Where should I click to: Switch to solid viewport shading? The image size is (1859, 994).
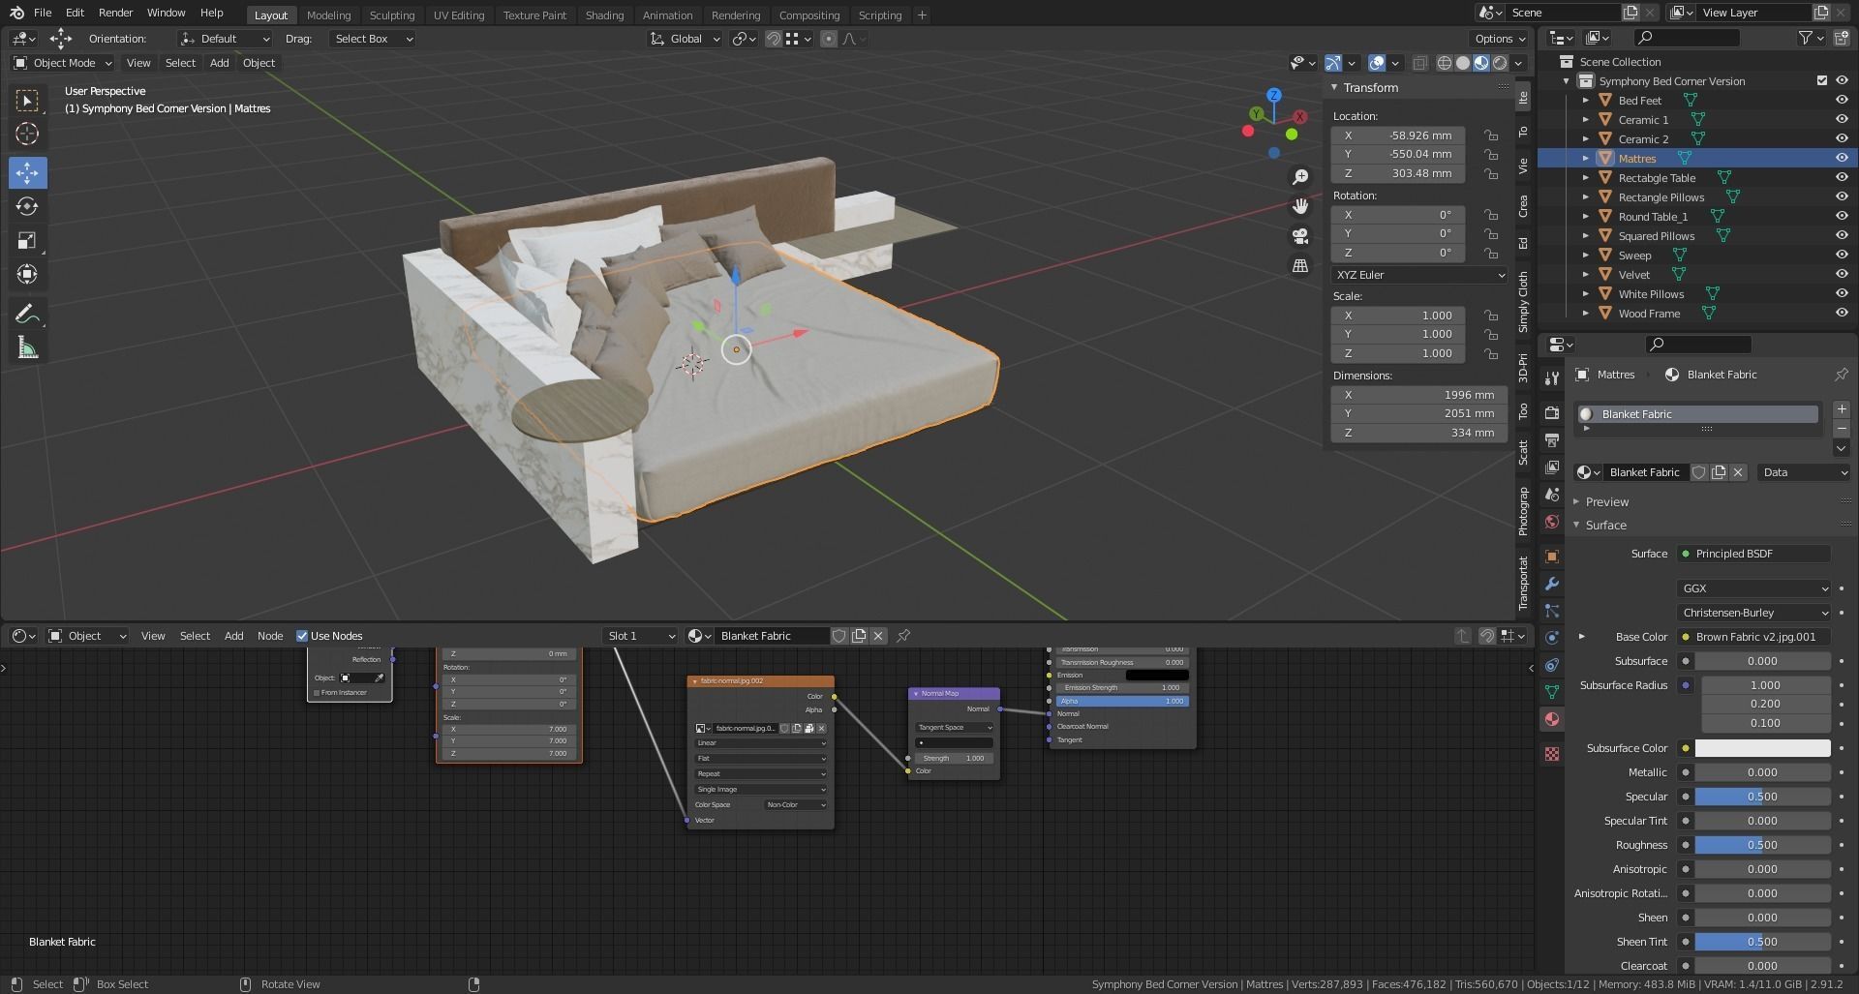point(1463,63)
